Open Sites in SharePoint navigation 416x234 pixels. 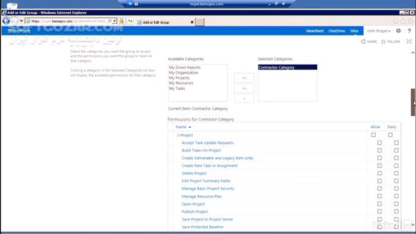[x=354, y=31]
